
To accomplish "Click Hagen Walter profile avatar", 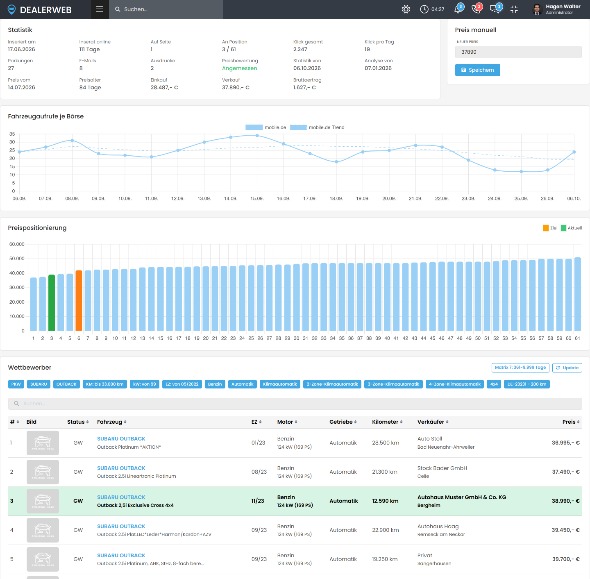I will tap(537, 9).
